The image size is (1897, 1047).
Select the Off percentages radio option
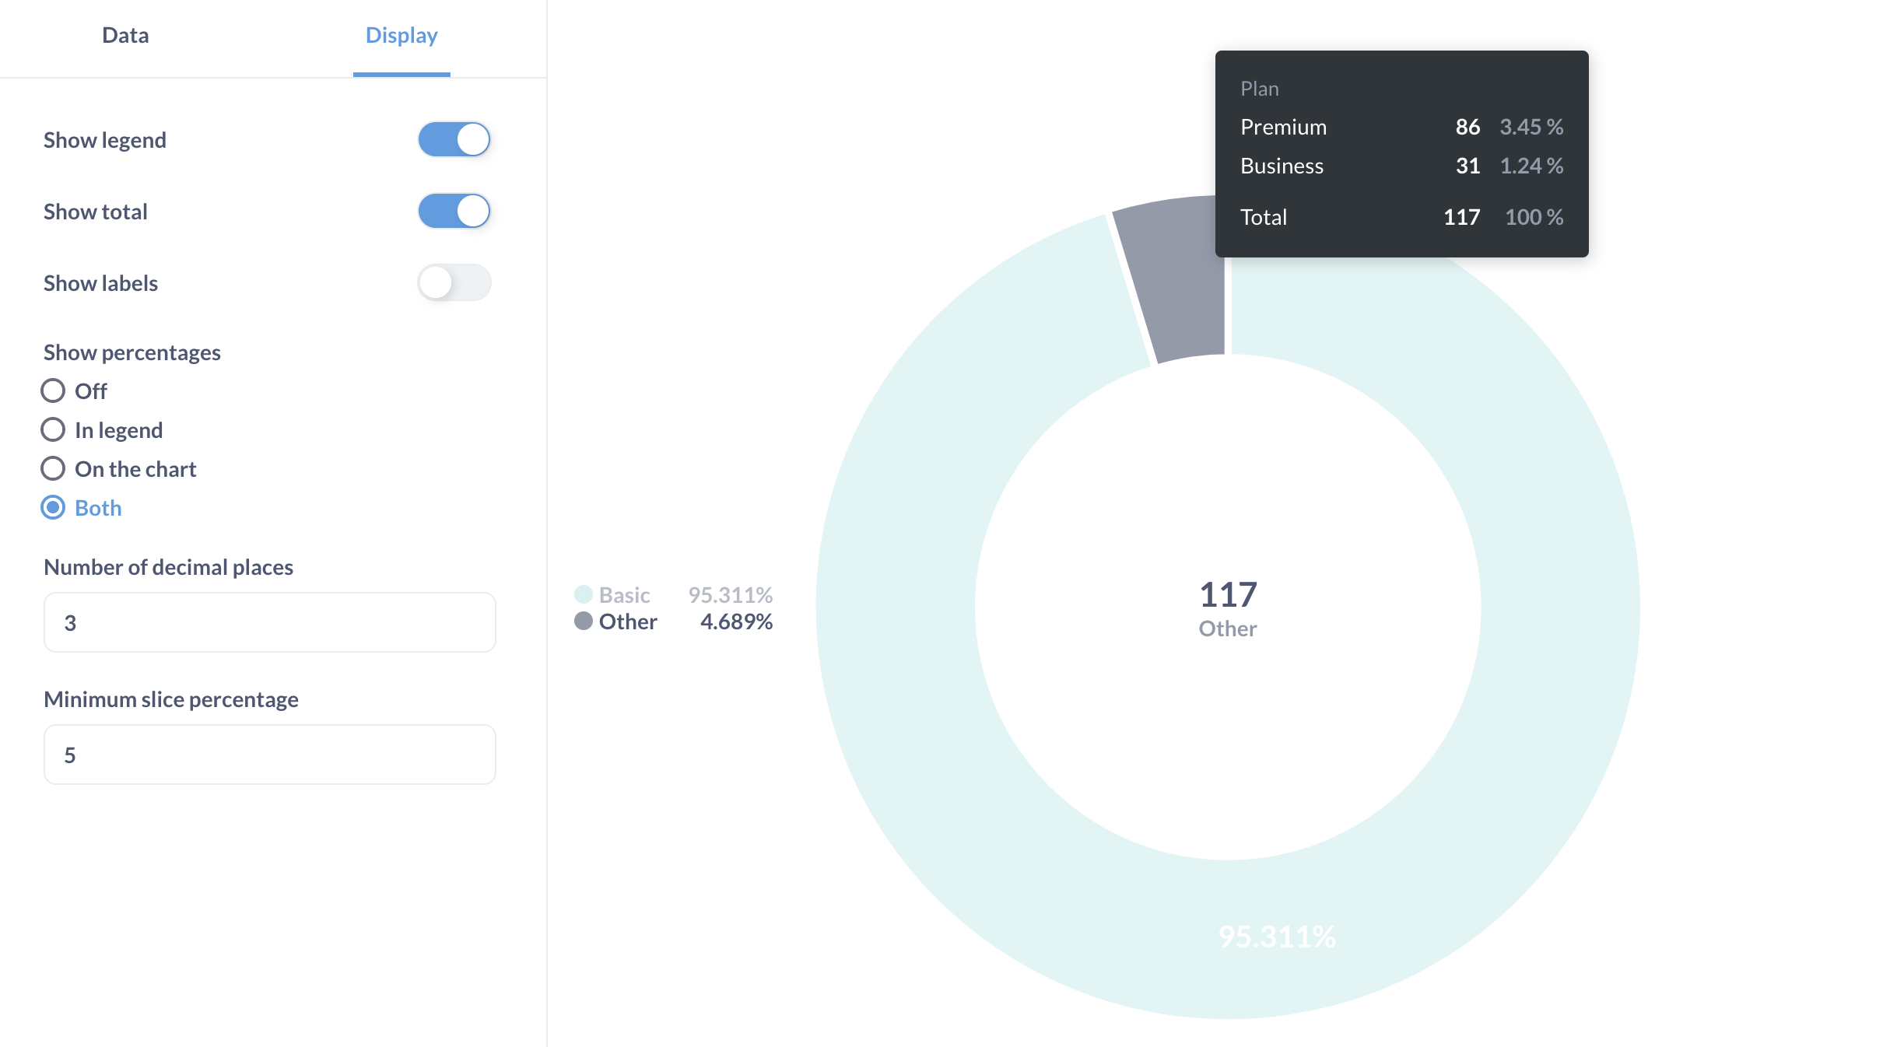point(53,391)
